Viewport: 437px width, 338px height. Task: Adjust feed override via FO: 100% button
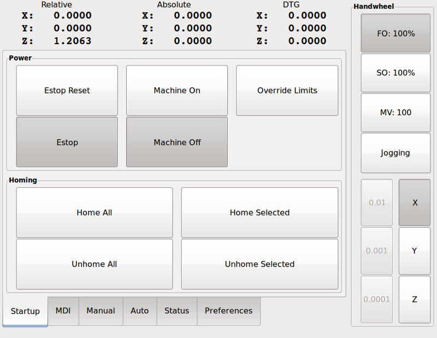click(395, 33)
